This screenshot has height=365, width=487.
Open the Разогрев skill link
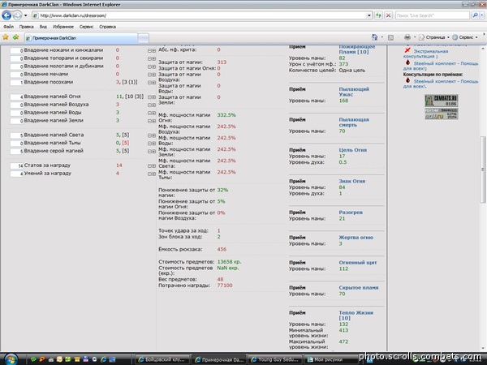coord(351,213)
